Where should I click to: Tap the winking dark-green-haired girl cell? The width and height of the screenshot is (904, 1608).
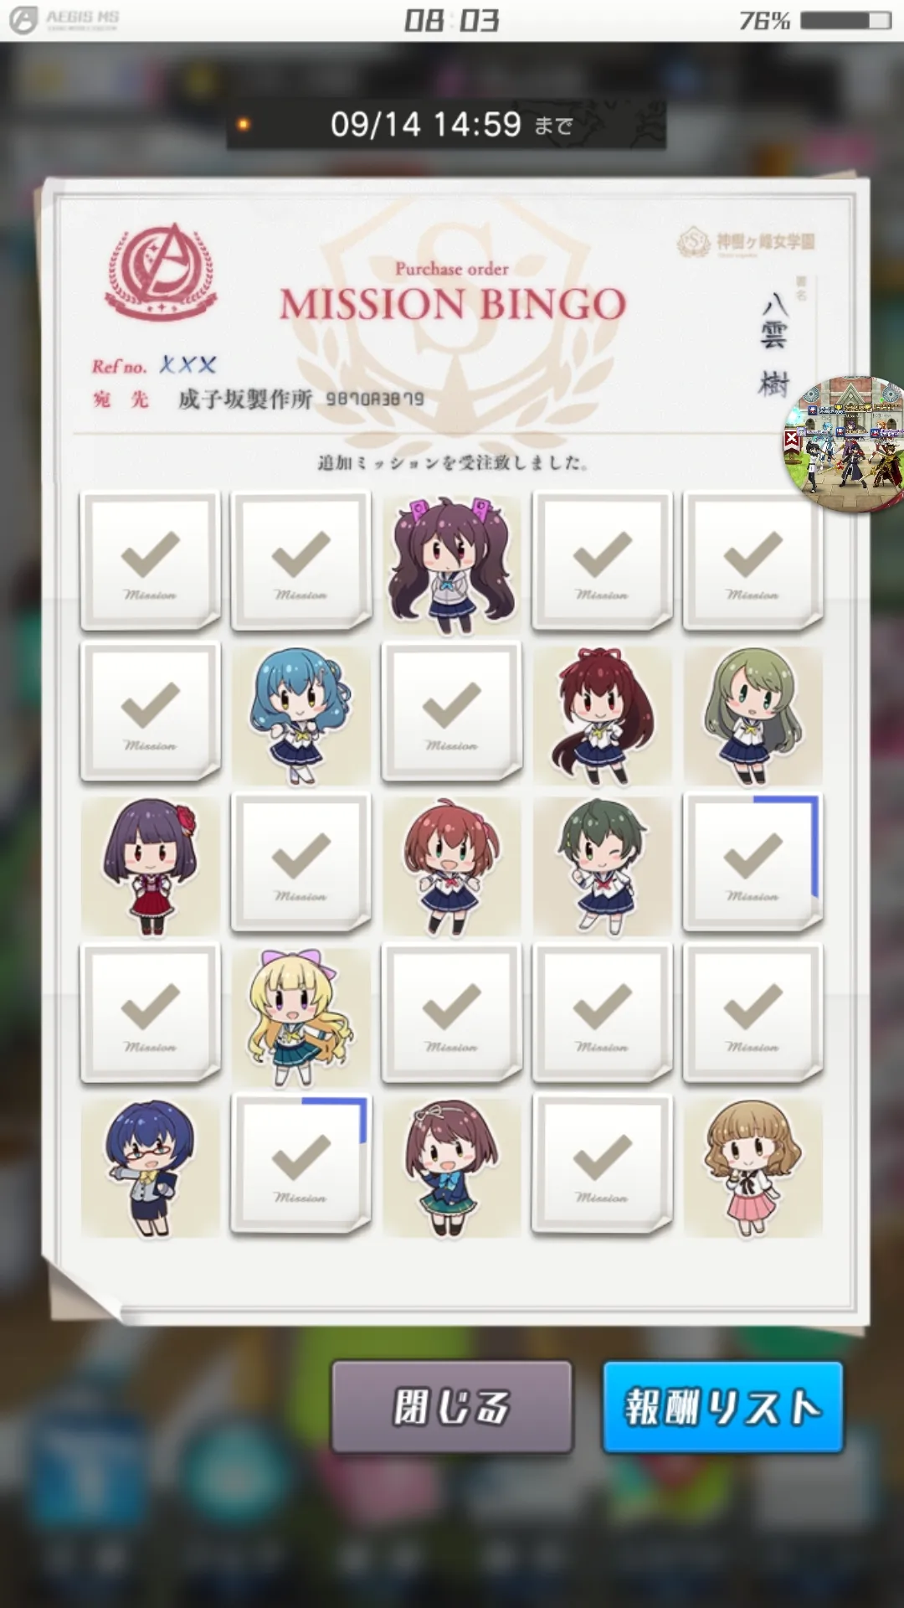[602, 865]
